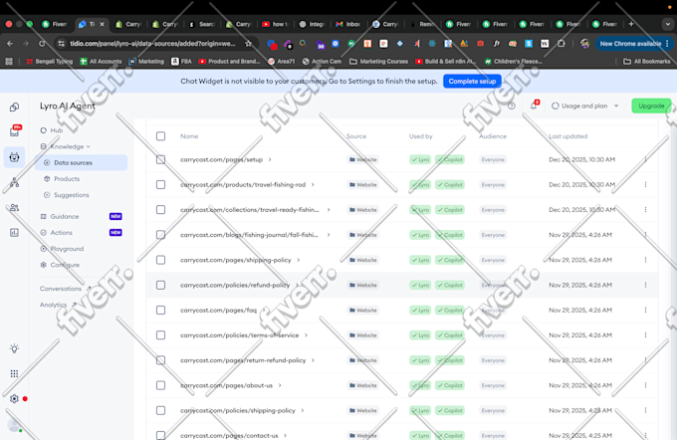Screen dimensions: 677x440
Task: Open the Customers people icon
Action: point(14,208)
